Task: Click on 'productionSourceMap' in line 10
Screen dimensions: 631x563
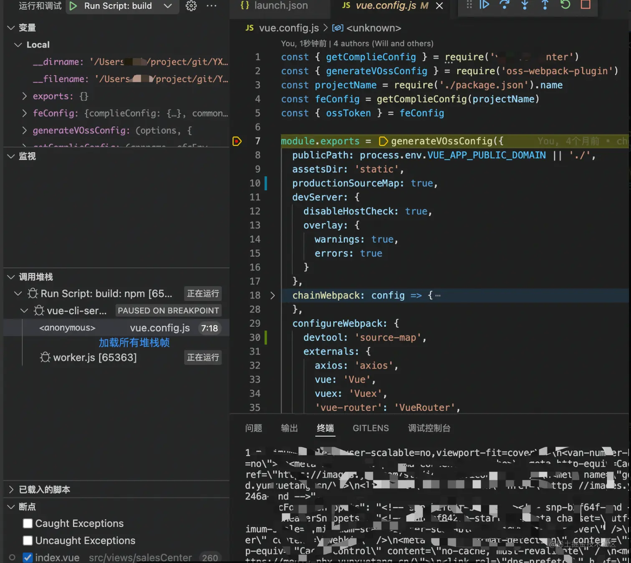Action: pyautogui.click(x=346, y=183)
